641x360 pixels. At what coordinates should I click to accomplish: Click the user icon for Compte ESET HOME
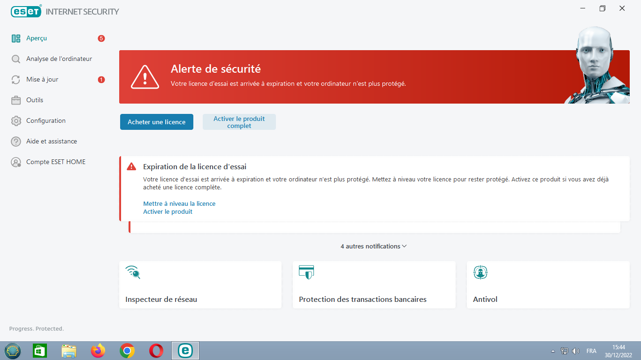point(16,162)
